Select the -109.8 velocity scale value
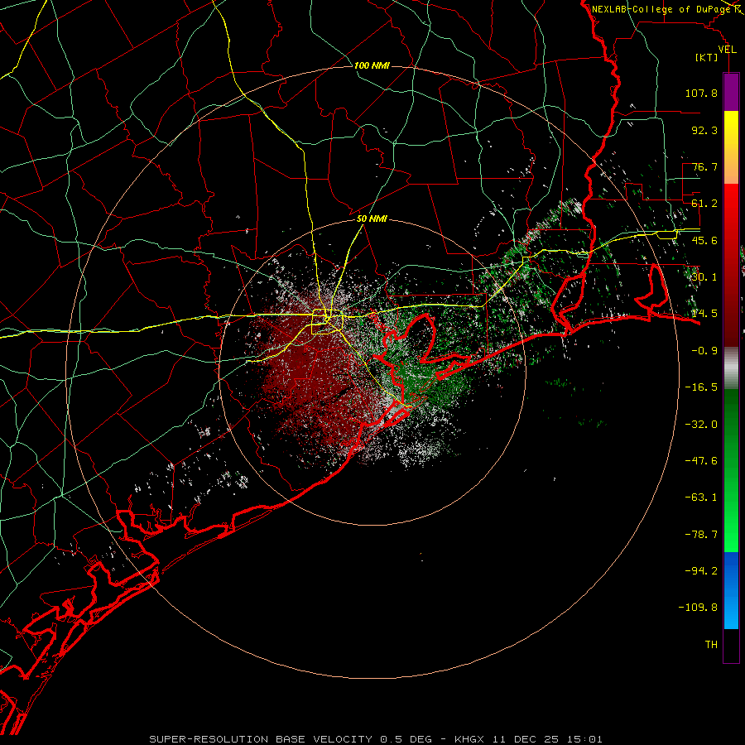745x745 pixels. (698, 608)
